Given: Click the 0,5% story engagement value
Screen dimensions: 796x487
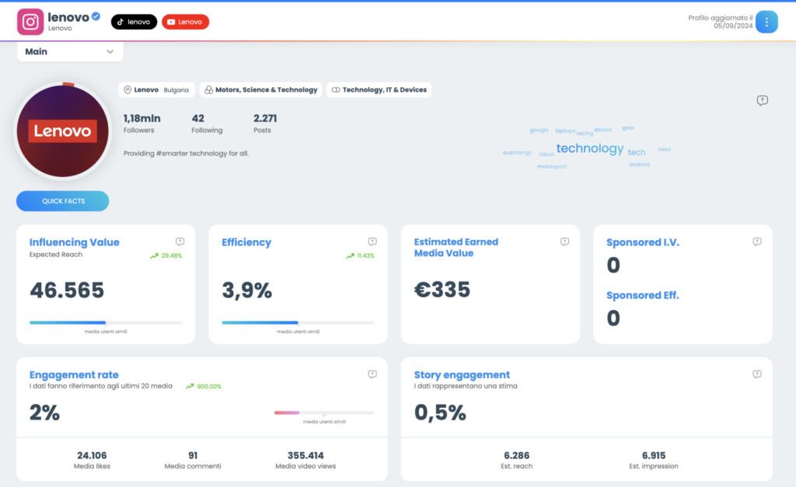Looking at the screenshot, I should tap(440, 412).
